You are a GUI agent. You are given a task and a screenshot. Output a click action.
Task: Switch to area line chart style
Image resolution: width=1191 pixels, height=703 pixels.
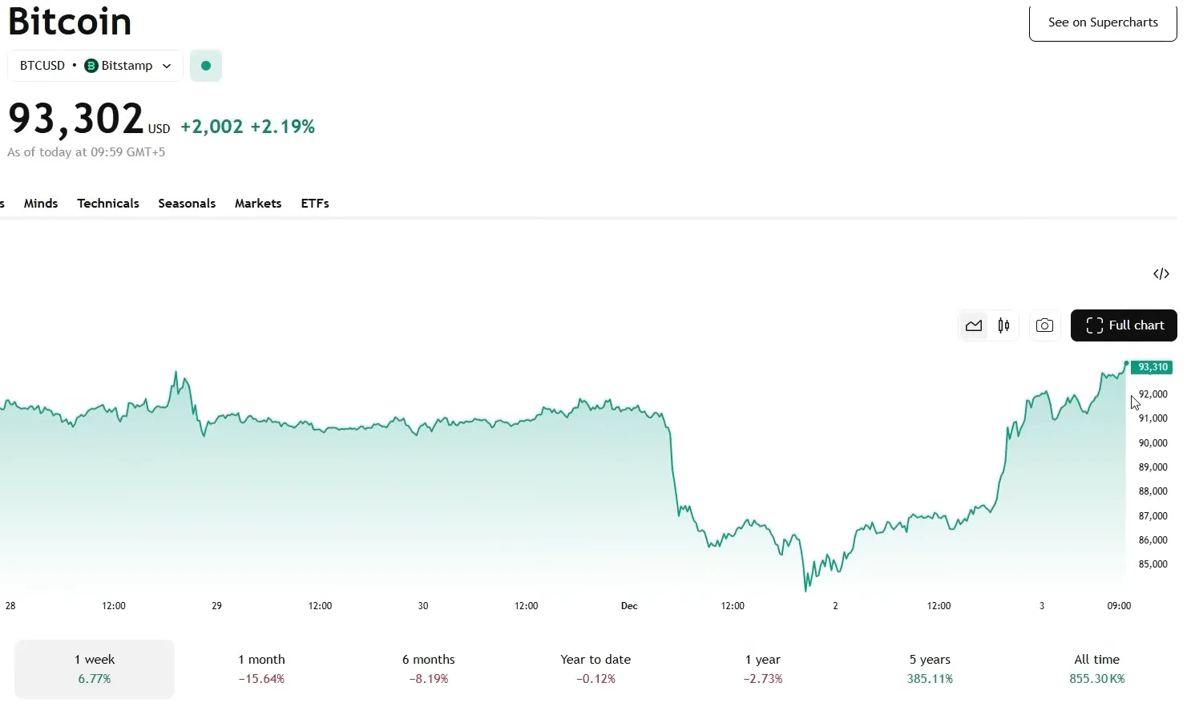point(974,325)
